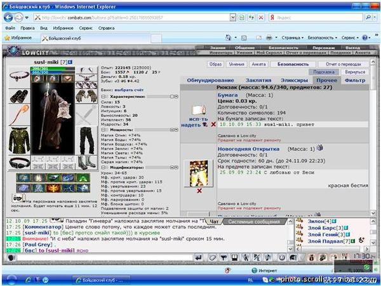Image resolution: width=381 pixels, height=286 pixels.
Task: Click the gloves equipment slot
Action: tap(86, 97)
